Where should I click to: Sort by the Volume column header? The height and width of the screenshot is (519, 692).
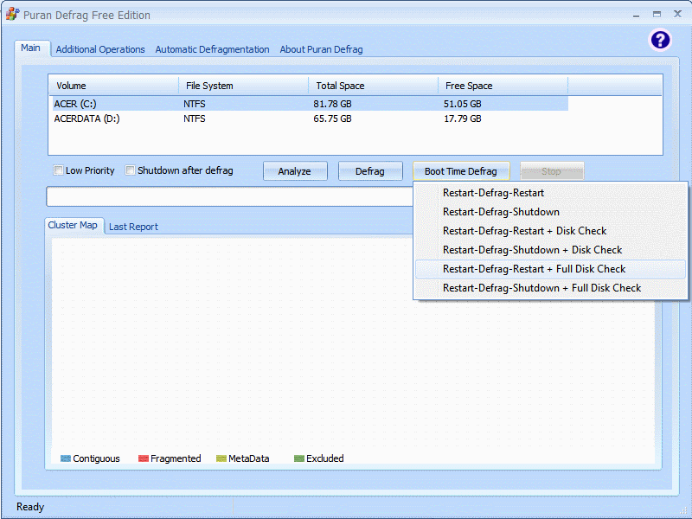(x=114, y=86)
